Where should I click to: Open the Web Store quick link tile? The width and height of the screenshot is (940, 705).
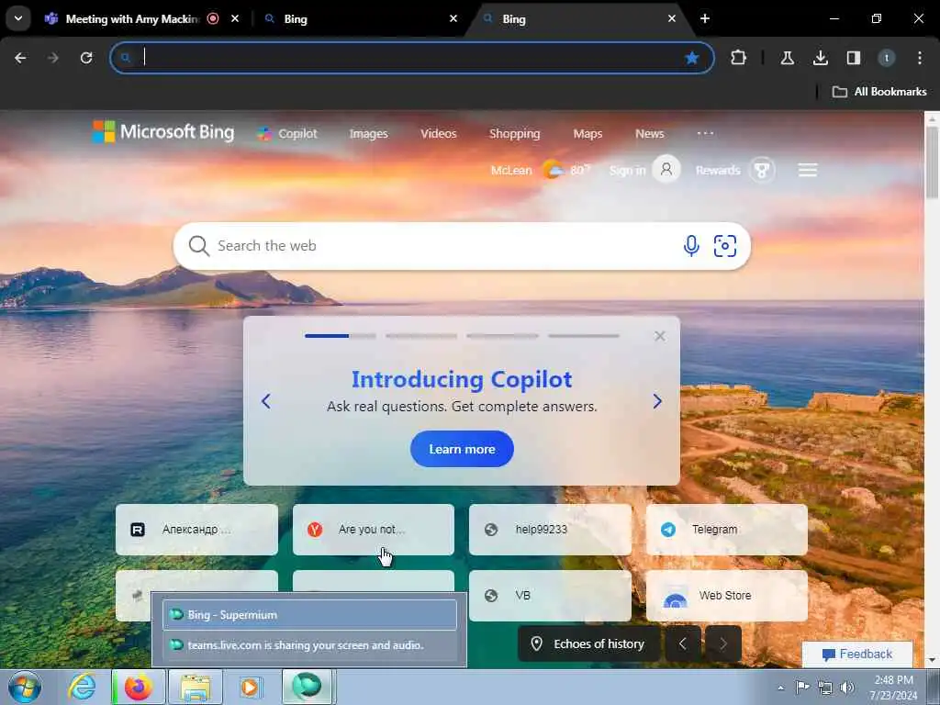tap(727, 595)
